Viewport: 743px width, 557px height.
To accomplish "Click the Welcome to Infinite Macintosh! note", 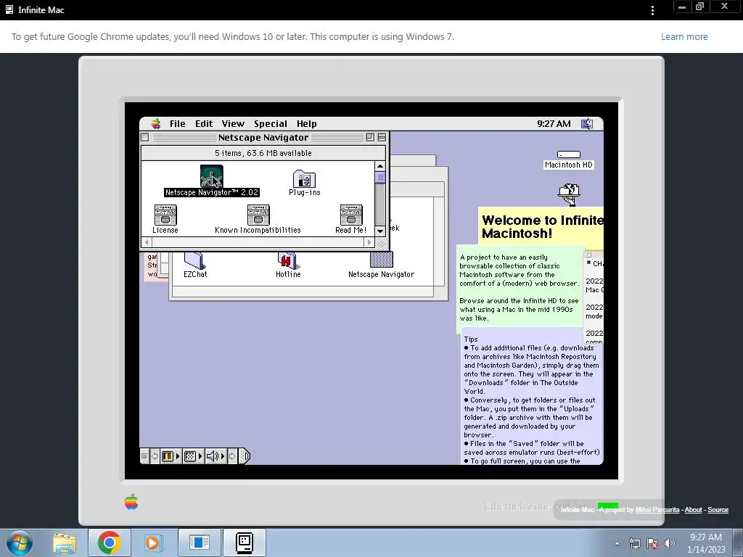I will [541, 227].
